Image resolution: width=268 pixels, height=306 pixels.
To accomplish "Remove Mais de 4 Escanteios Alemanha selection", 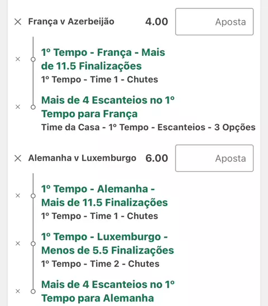I will point(18,291).
